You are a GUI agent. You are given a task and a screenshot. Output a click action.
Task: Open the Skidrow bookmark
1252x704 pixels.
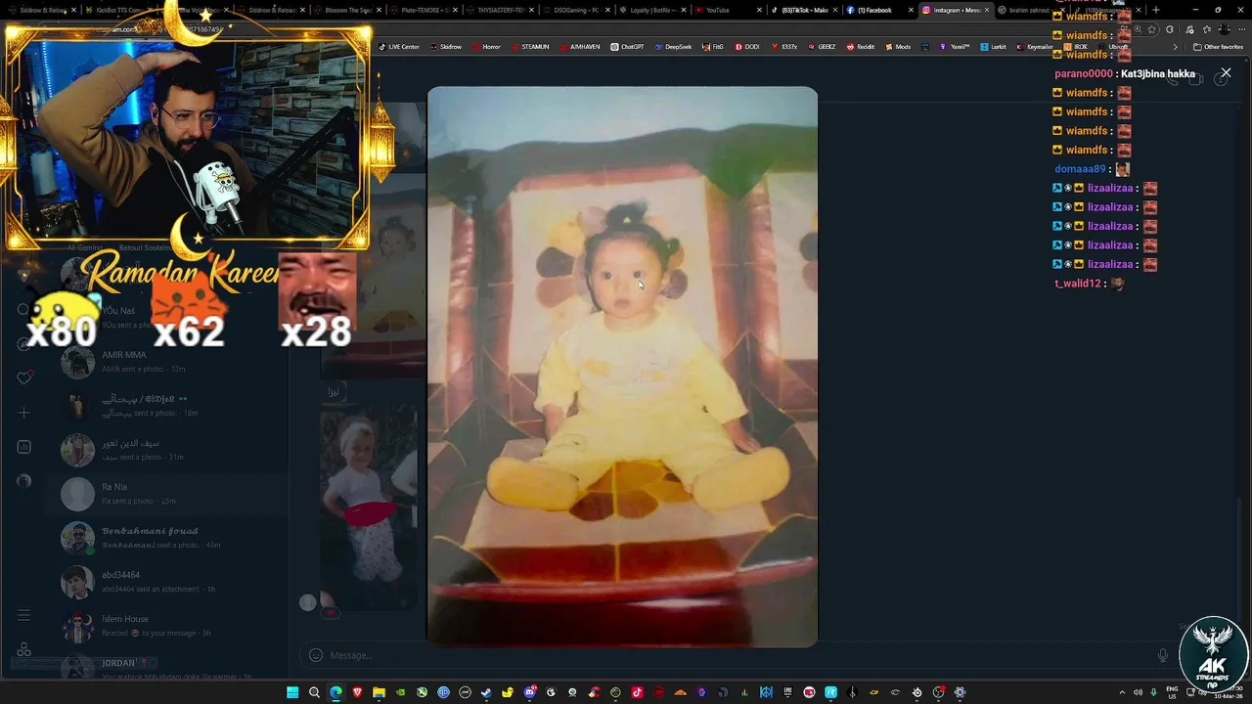(x=446, y=47)
